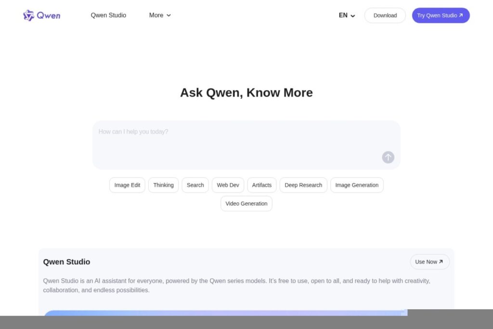The image size is (493, 329).
Task: Send message with the arrow button
Action: [x=388, y=157]
